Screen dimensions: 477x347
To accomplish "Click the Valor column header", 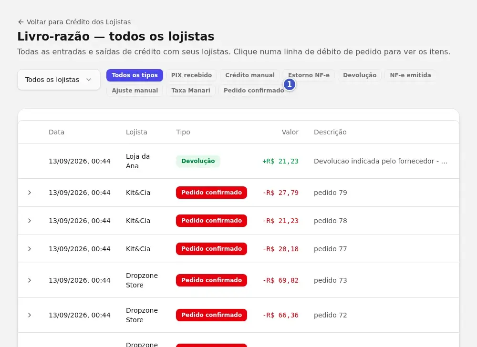I will coord(290,132).
